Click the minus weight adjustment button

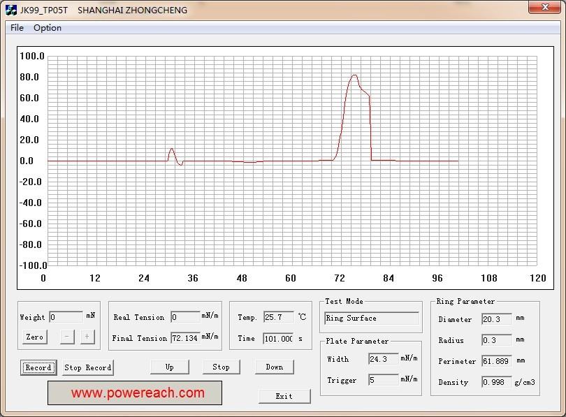pyautogui.click(x=67, y=337)
